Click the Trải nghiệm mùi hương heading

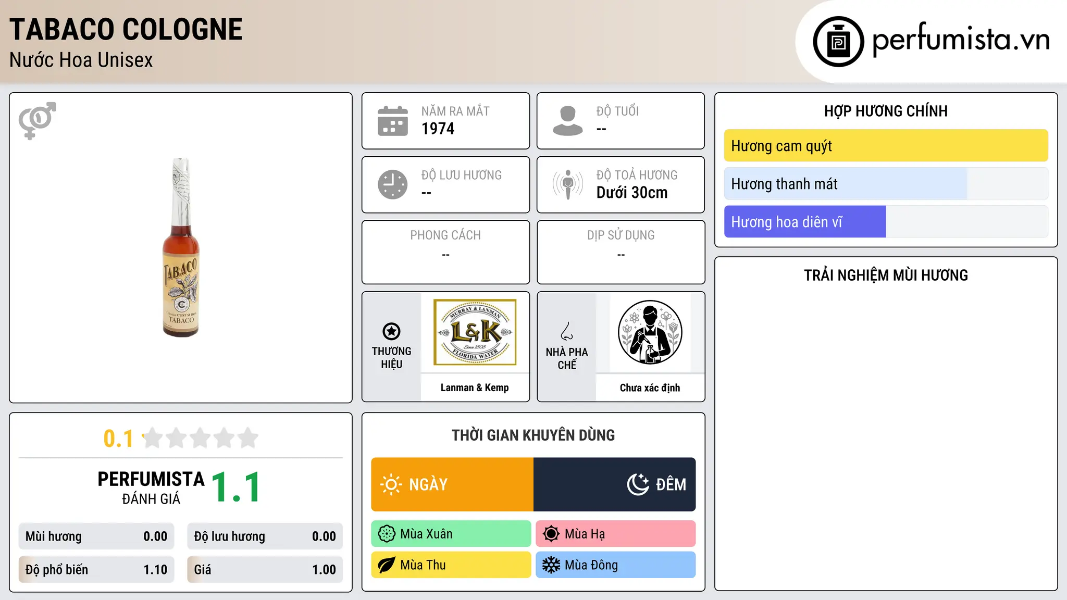tap(886, 275)
